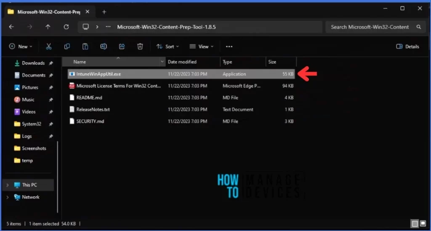Click the 55 KB size cell
The height and width of the screenshot is (231, 431).
coord(288,74)
